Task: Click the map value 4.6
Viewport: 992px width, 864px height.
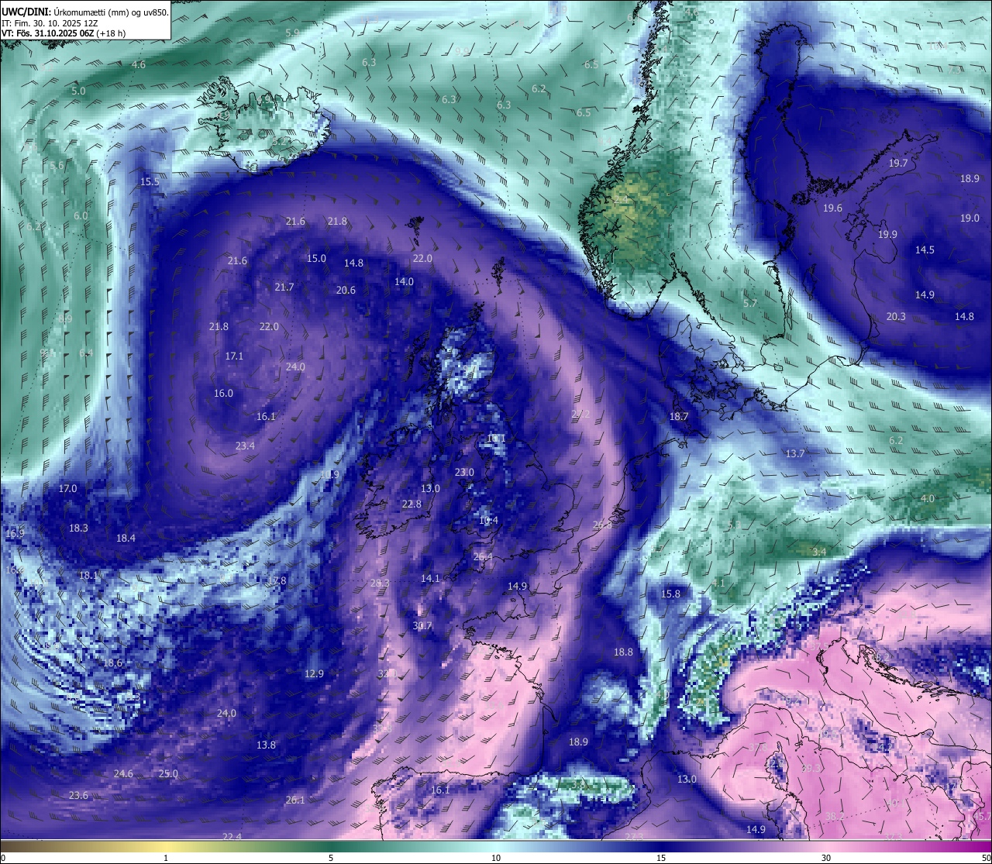Action: point(139,65)
